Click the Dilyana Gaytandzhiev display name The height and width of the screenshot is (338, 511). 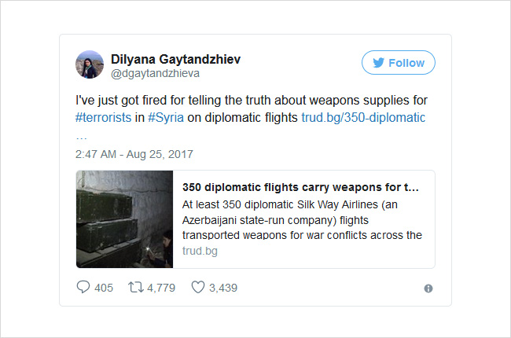(x=175, y=59)
